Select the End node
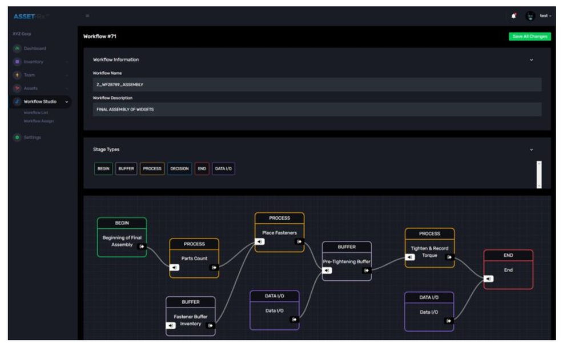571x343 pixels. [508, 269]
